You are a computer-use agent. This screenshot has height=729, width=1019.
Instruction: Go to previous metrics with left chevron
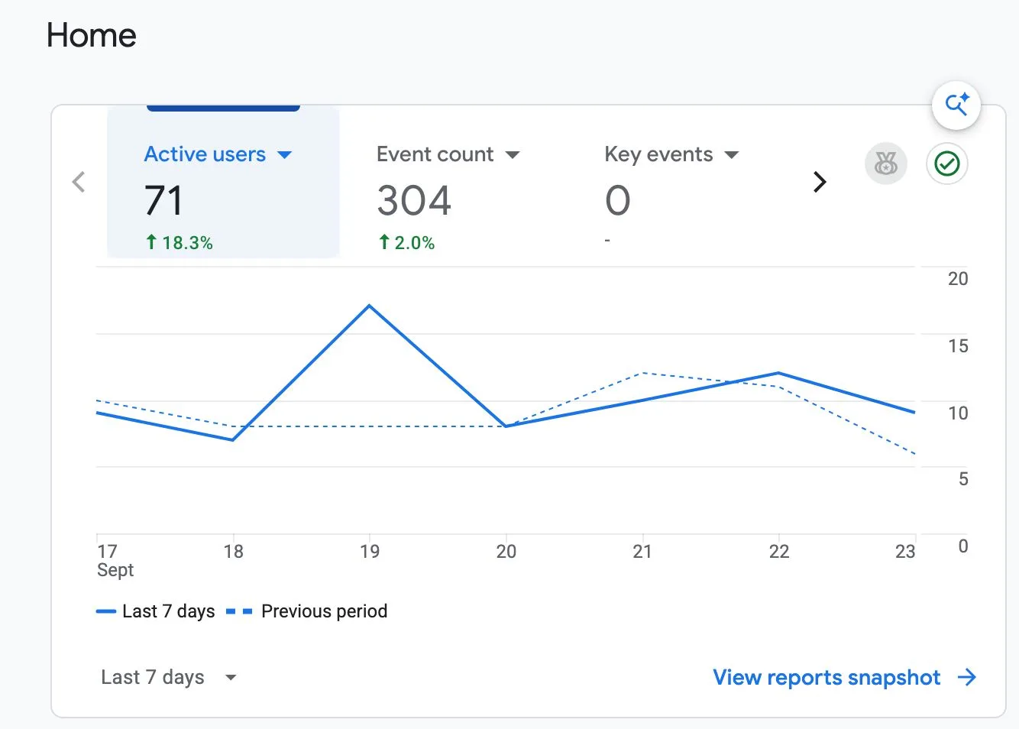pyautogui.click(x=79, y=182)
